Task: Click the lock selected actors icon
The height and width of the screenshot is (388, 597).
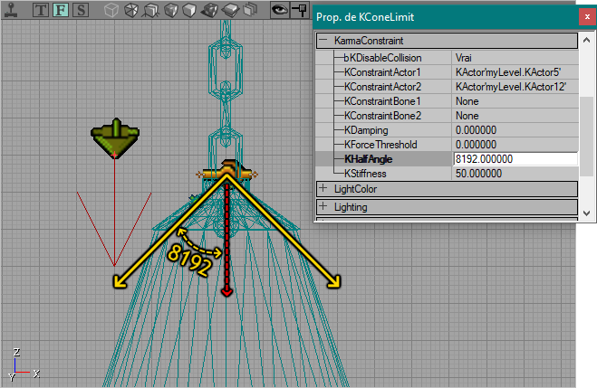Action: click(x=300, y=10)
